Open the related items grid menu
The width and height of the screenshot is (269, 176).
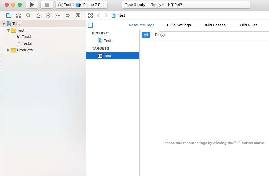click(90, 15)
